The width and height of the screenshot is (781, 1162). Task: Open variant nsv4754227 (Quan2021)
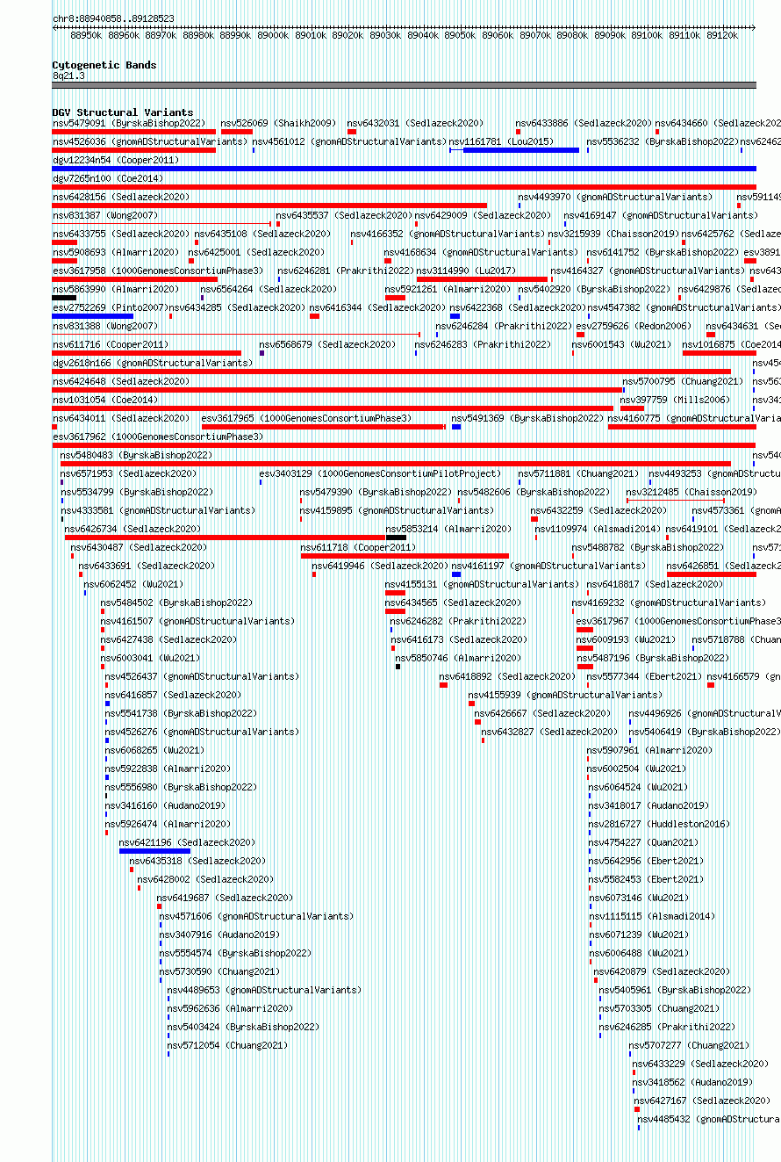643,843
